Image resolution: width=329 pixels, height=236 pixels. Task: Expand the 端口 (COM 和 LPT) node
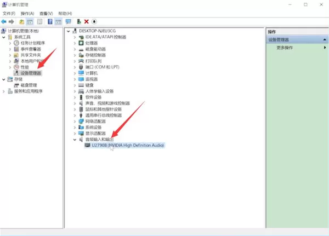(75, 67)
